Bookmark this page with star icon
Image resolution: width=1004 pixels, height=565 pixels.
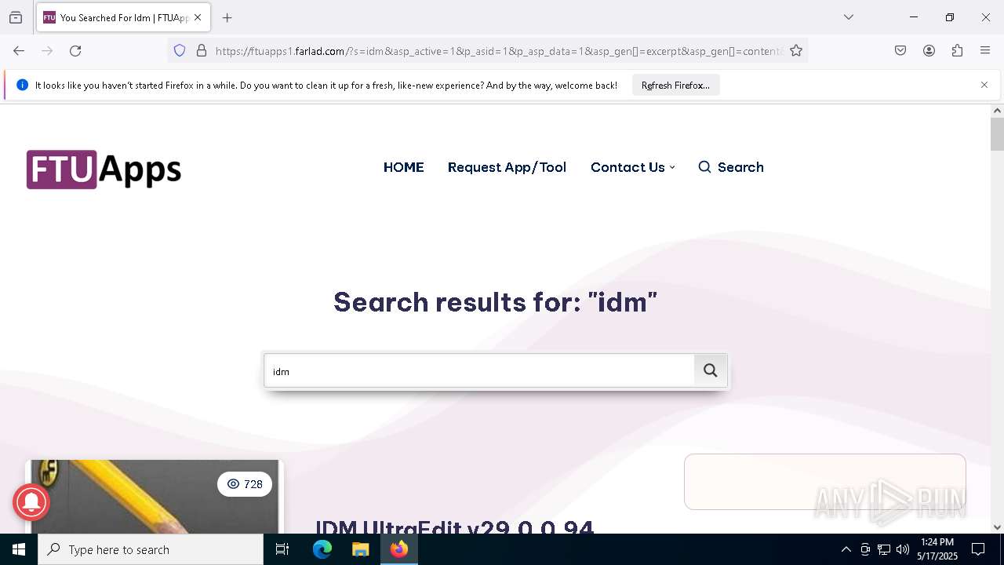coord(796,51)
